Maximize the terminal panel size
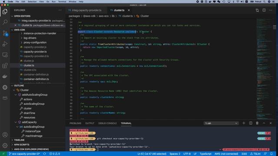This screenshot has width=278, height=156. click(264, 123)
